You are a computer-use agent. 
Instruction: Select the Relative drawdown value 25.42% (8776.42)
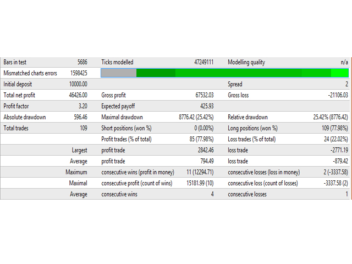coord(331,117)
